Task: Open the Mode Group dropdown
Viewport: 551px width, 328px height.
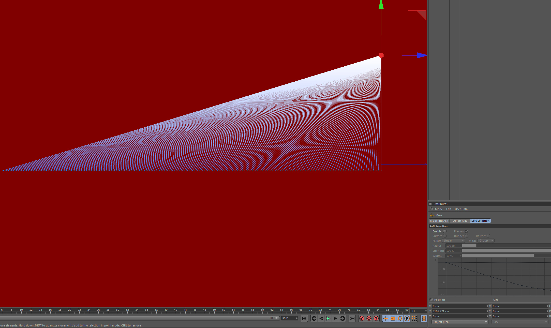Action: (486, 241)
